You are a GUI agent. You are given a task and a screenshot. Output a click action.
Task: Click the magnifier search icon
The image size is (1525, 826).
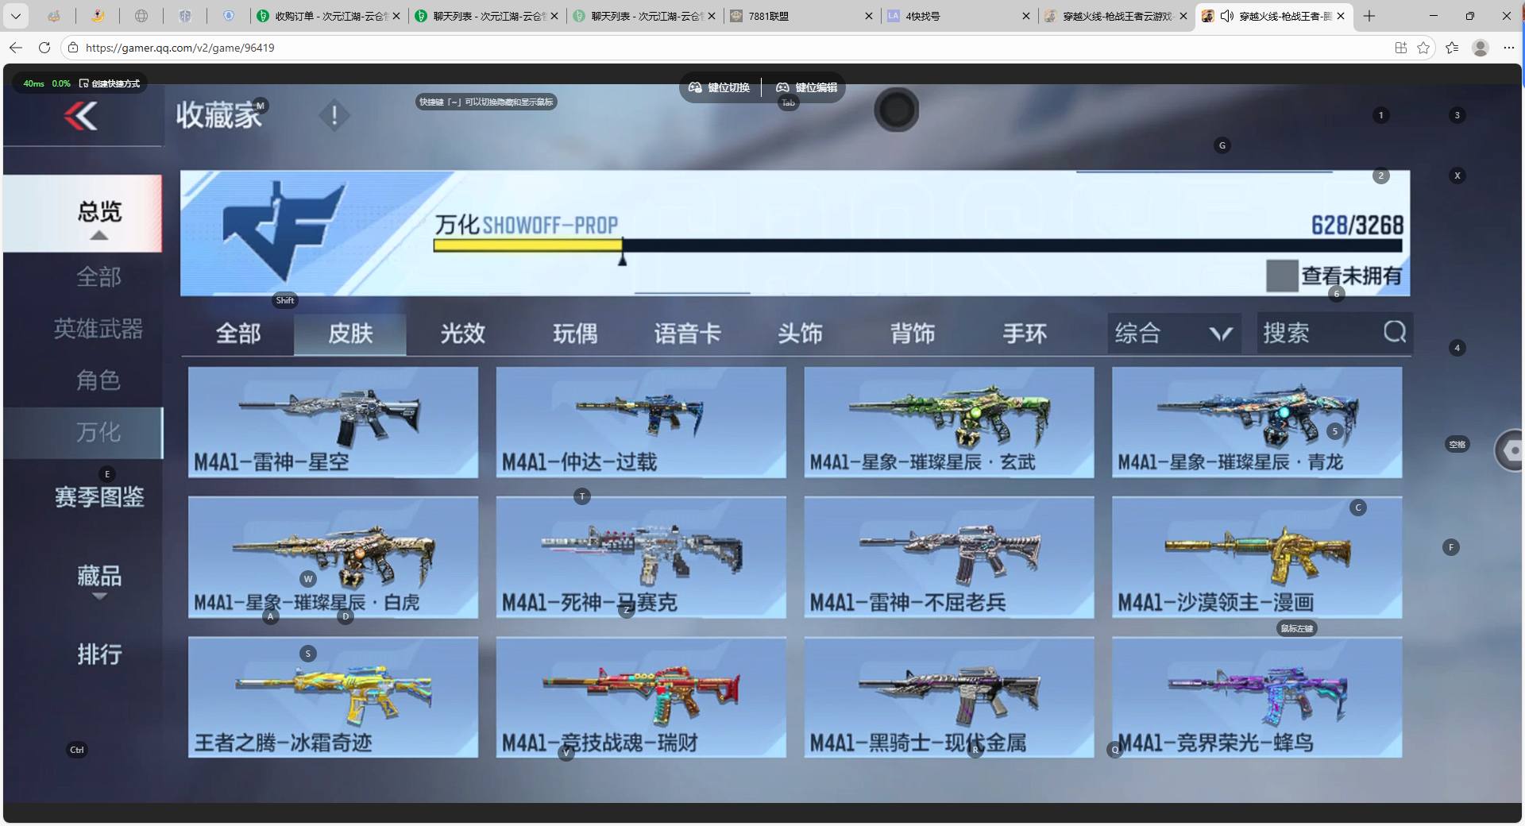(1394, 332)
